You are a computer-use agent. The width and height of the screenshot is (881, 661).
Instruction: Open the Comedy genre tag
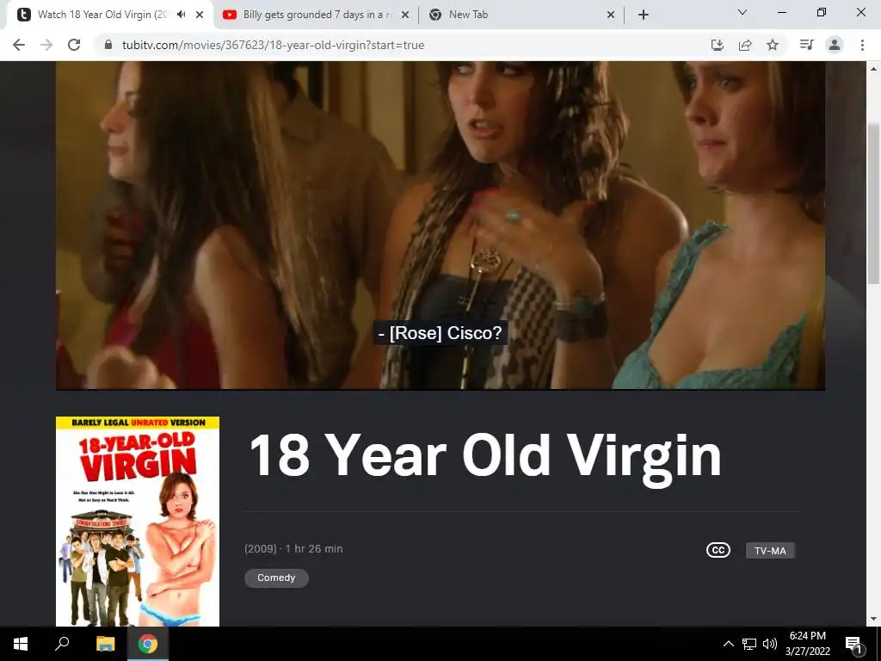point(276,578)
